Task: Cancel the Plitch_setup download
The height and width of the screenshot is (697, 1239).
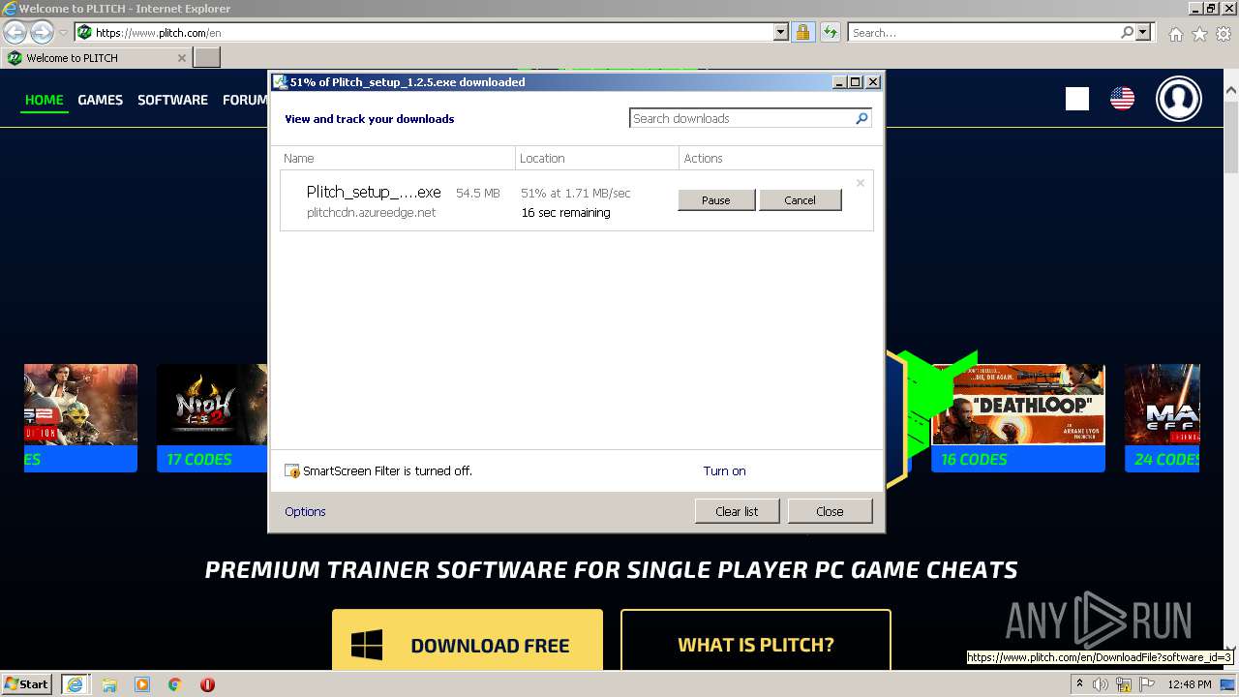Action: tap(800, 200)
